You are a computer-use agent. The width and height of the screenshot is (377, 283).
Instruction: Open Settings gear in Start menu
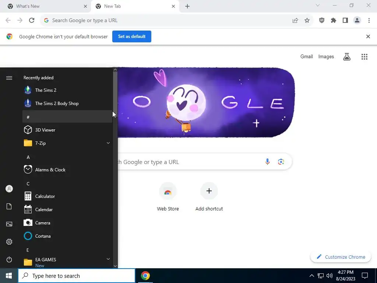pos(9,242)
